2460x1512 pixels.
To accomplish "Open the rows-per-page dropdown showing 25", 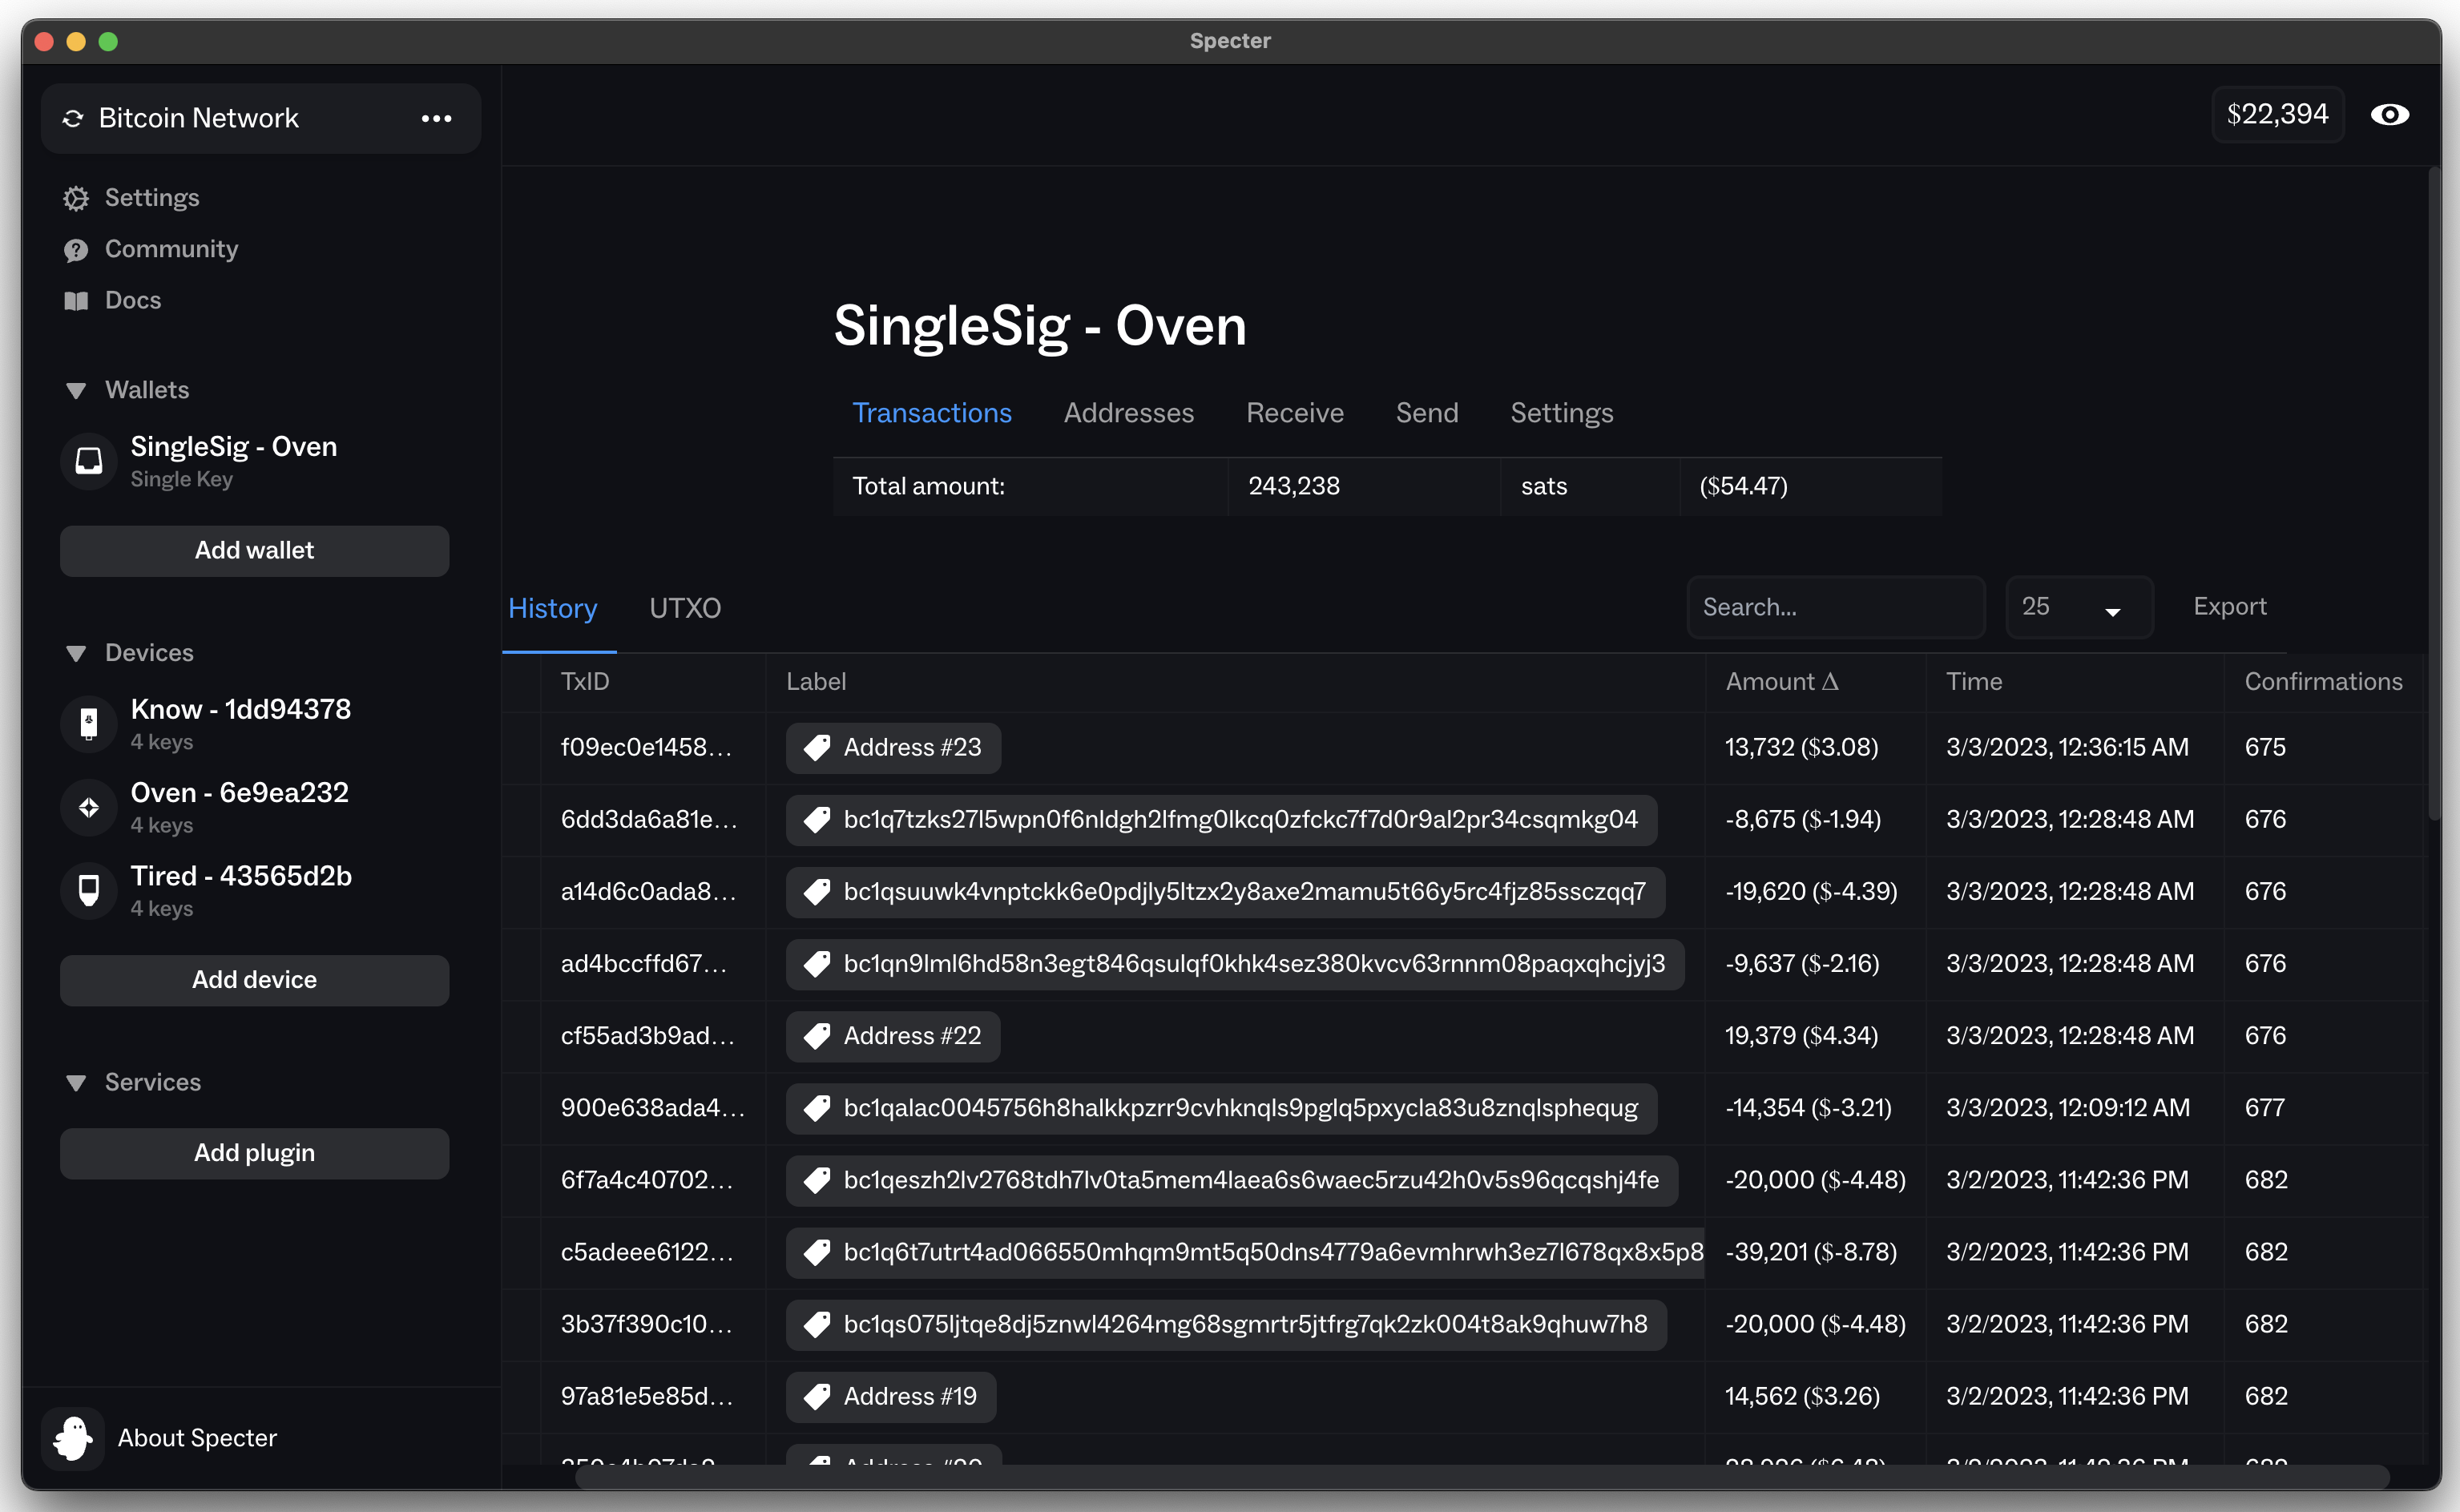I will (x=2079, y=607).
